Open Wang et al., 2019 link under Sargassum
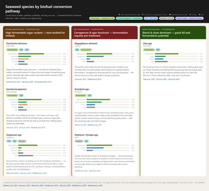Image resolution: width=209 pixels, height=191 pixels. (x=12, y=173)
